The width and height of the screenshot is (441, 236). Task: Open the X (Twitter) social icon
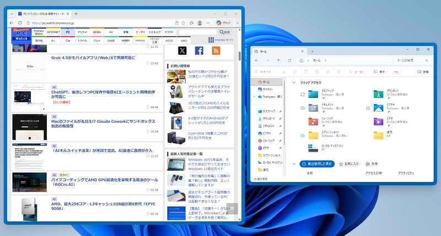click(182, 51)
